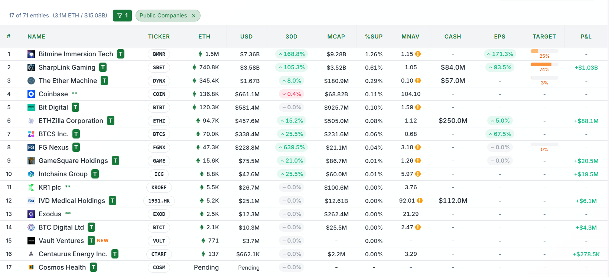Sort by the 30D column header
The width and height of the screenshot is (609, 277).
[292, 37]
